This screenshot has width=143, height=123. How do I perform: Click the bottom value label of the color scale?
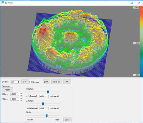[136, 75]
